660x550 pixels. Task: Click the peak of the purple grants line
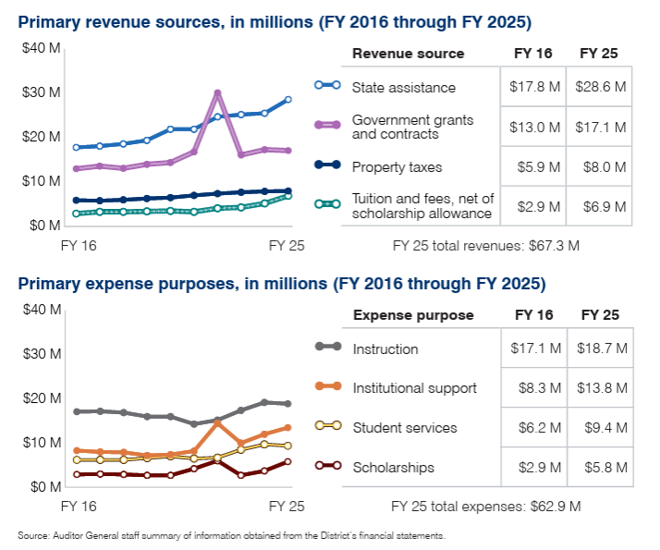[x=217, y=92]
